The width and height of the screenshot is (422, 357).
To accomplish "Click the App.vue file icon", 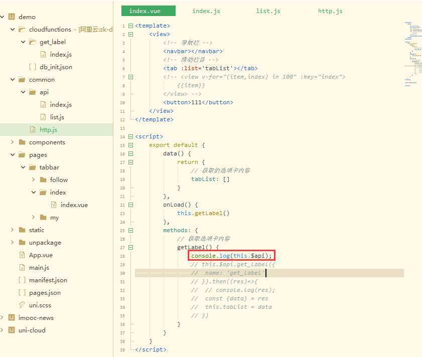I will (x=22, y=255).
